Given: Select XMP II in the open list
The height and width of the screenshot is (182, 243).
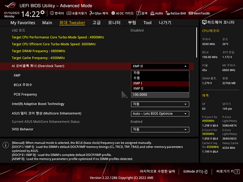Looking at the screenshot, I should [x=160, y=89].
